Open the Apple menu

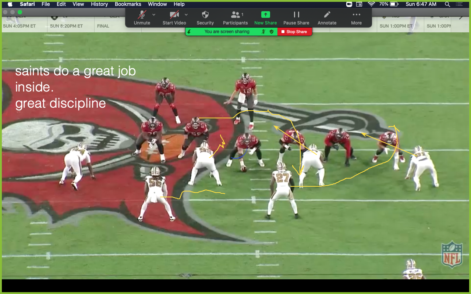pos(10,4)
